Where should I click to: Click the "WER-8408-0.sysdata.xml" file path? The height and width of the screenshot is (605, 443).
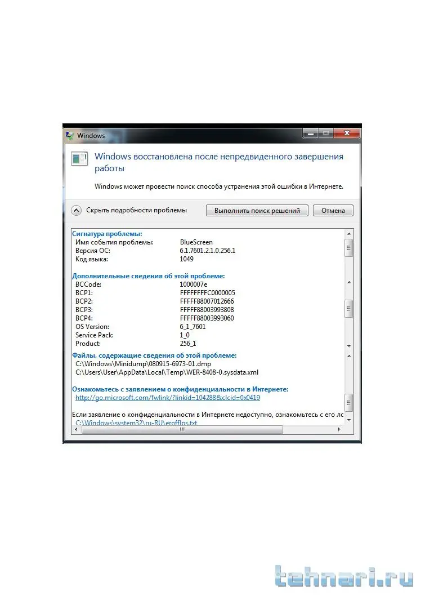167,372
